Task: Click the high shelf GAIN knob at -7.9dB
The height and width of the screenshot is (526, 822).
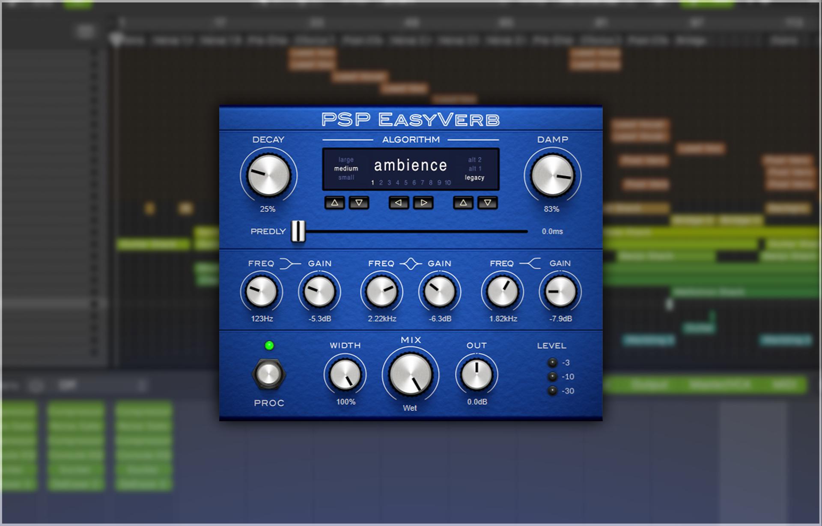Action: [560, 292]
